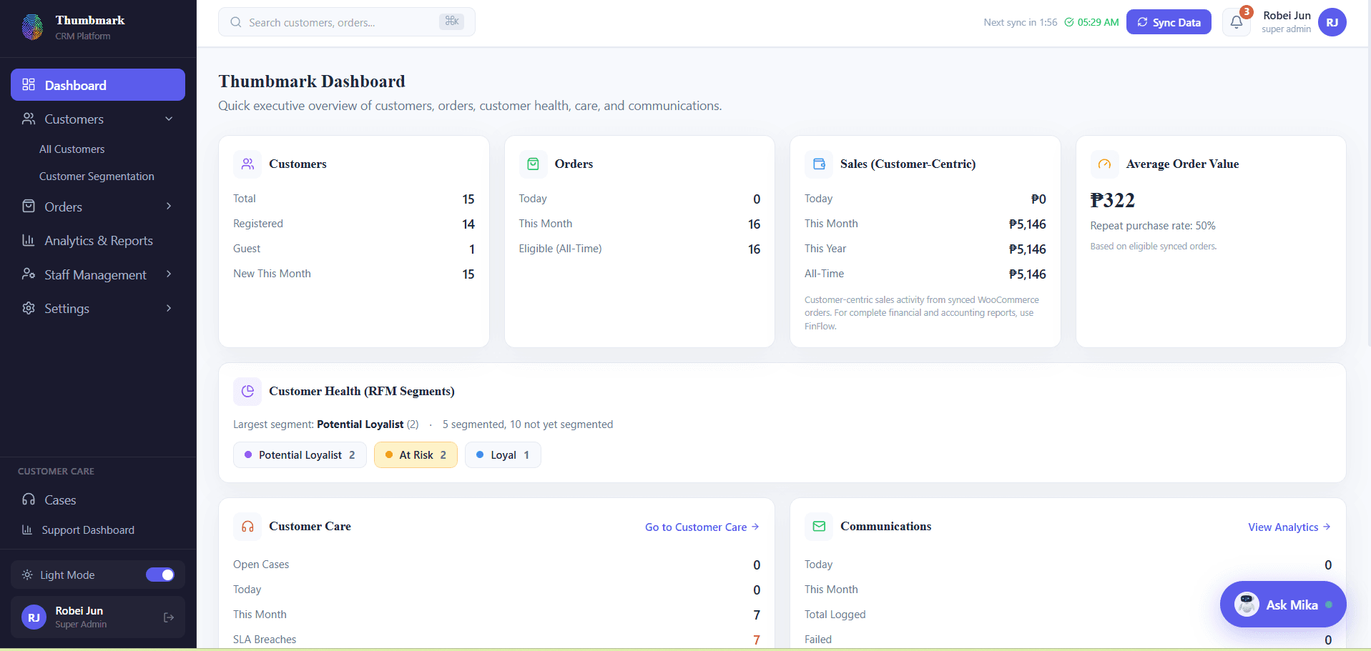Click the New This Month customers row
The width and height of the screenshot is (1371, 651).
click(354, 274)
